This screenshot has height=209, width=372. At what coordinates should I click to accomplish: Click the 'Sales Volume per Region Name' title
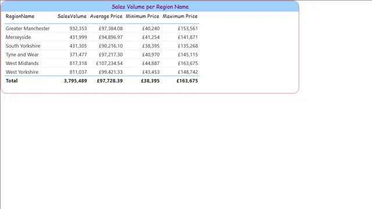click(150, 7)
